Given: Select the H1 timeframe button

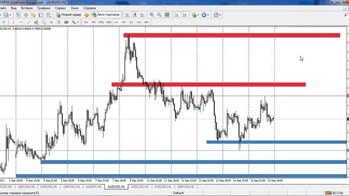Looking at the screenshot, I should 116,22.
